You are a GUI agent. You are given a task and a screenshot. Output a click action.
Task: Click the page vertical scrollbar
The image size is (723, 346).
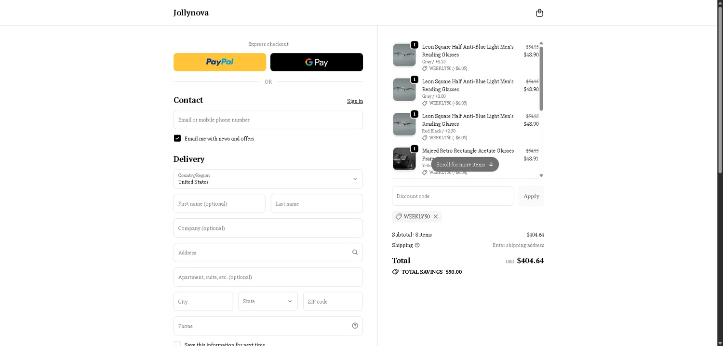(x=720, y=89)
